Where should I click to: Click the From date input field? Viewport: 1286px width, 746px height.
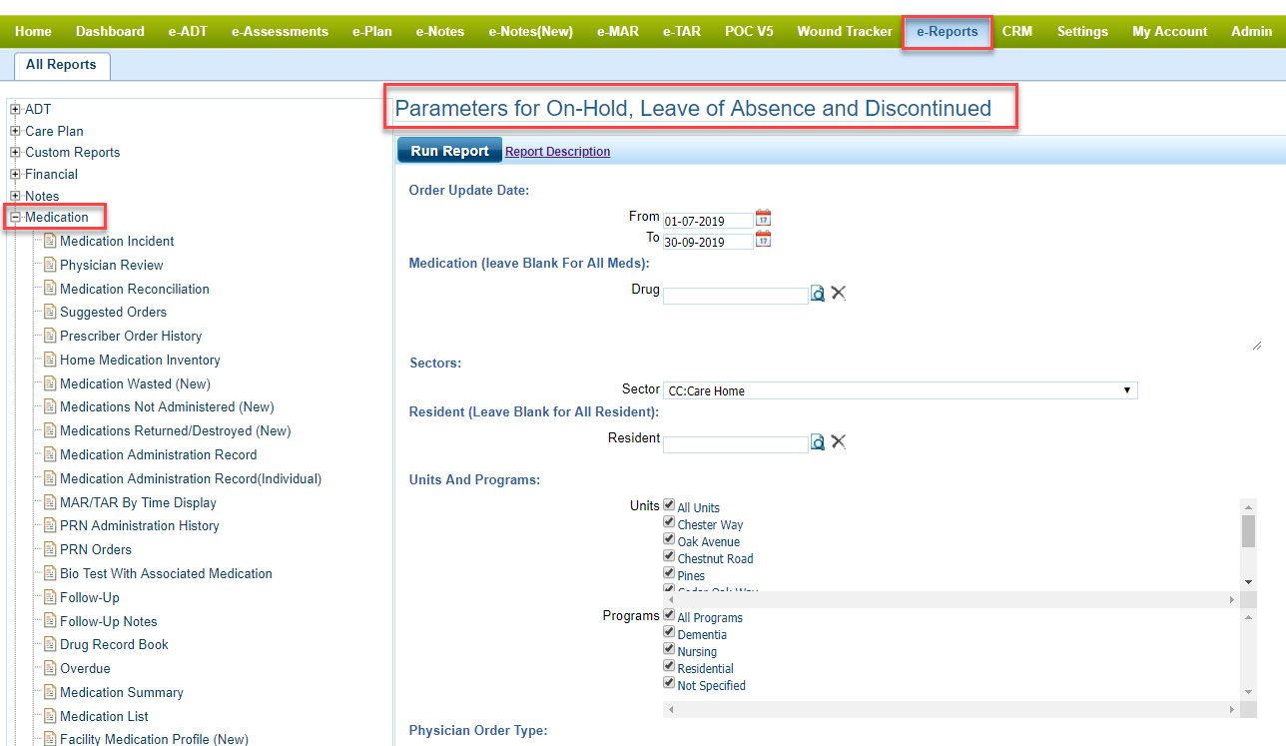[x=708, y=222]
